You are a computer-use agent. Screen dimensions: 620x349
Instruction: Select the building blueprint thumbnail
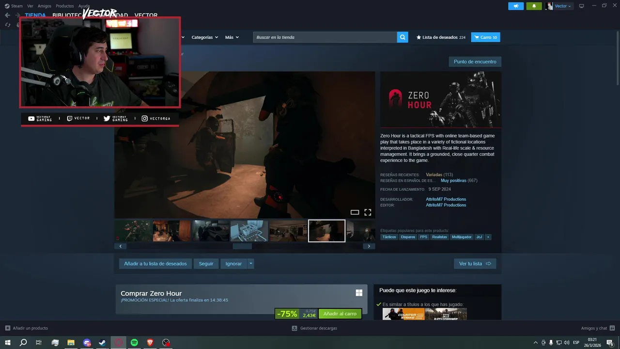[x=249, y=231]
